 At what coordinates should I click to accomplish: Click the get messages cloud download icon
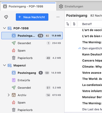pos(6,17)
